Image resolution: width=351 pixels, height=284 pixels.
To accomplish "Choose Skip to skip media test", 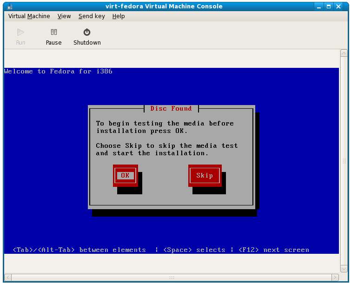I will coord(205,175).
